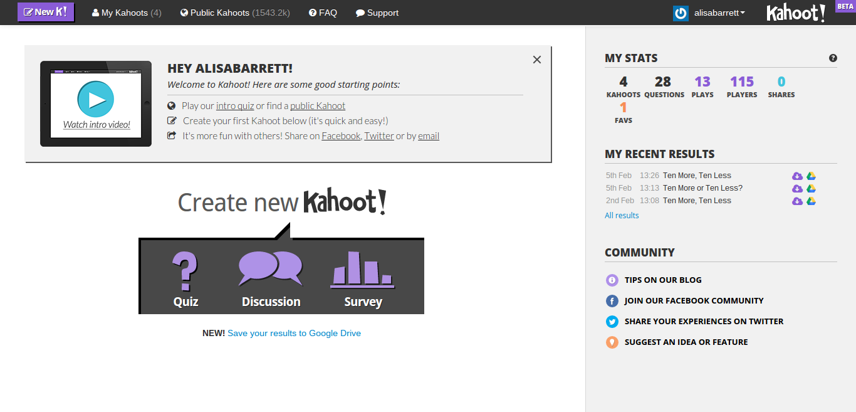Open Share your experiences on Twitter
The height and width of the screenshot is (412, 856).
point(704,322)
